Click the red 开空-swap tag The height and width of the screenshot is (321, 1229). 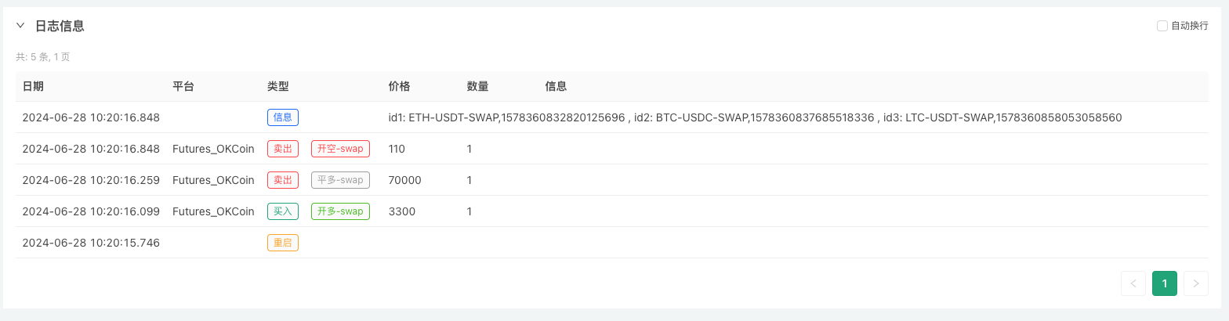point(340,149)
